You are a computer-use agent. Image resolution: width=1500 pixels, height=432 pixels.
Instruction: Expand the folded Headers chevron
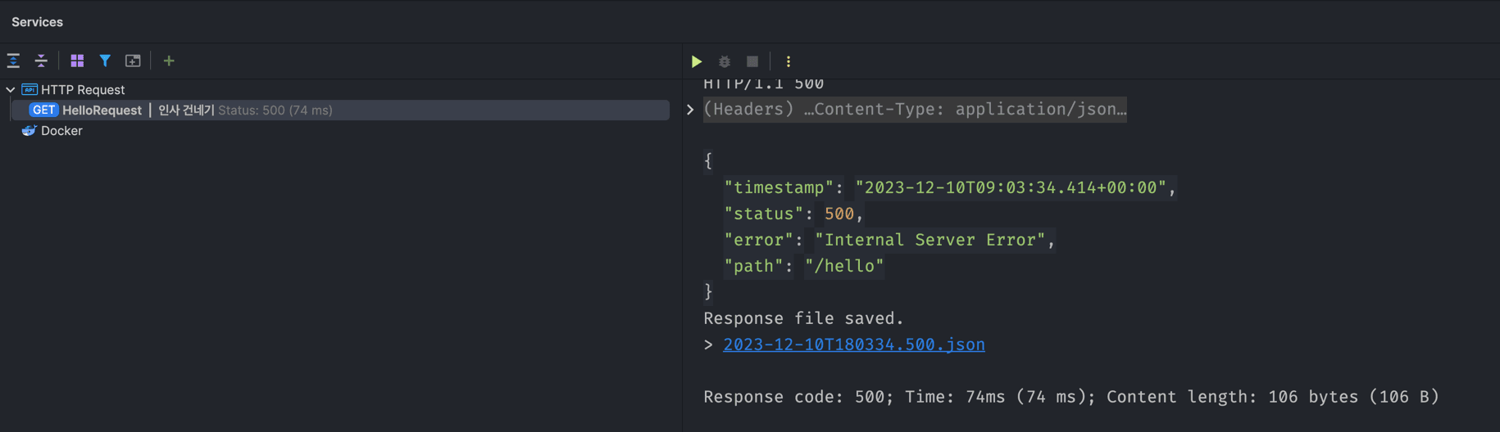(x=690, y=110)
